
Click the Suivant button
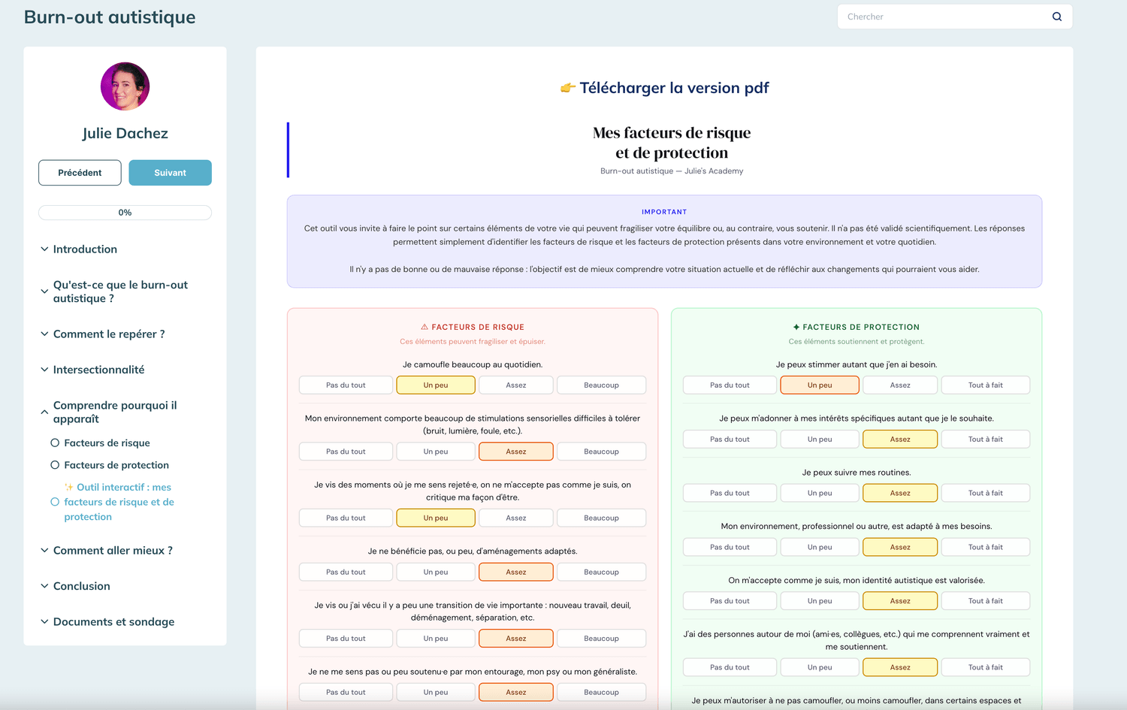(170, 173)
